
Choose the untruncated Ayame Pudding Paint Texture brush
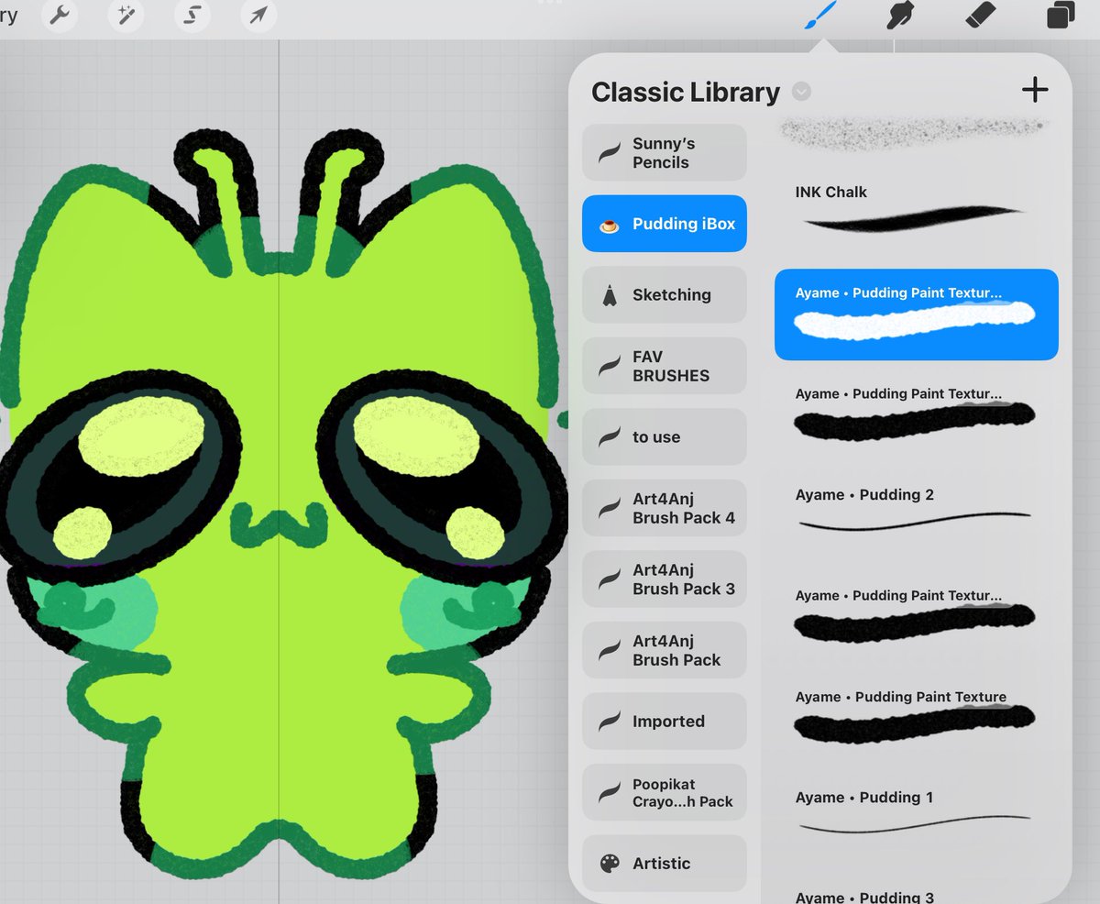tap(917, 717)
